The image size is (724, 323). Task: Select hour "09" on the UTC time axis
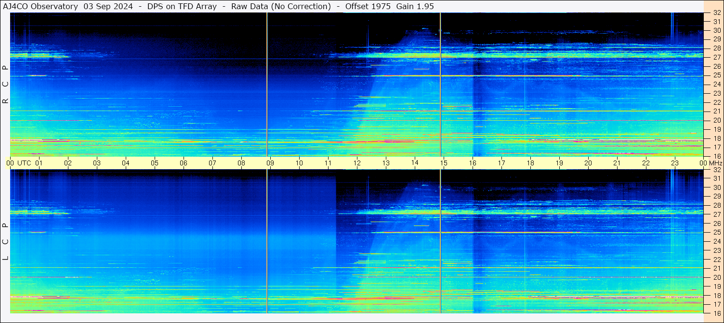[x=270, y=163]
